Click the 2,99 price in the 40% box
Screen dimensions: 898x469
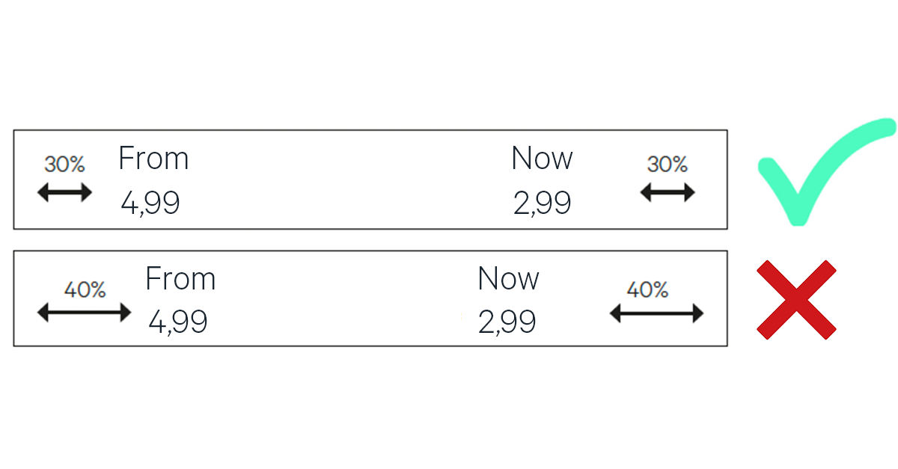507,322
